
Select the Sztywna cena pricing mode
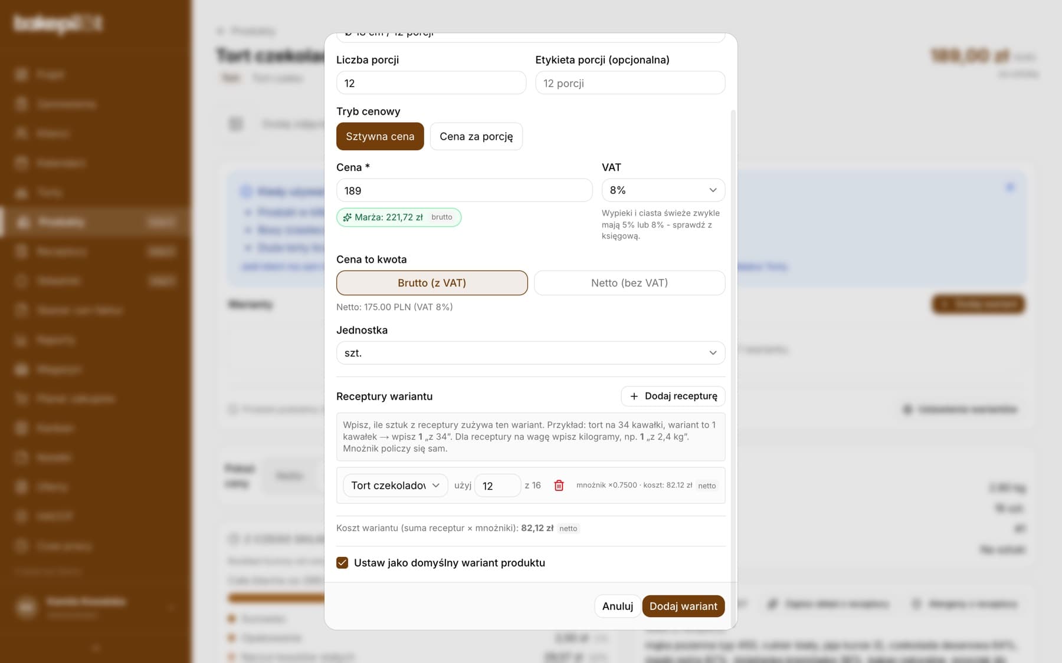tap(380, 136)
